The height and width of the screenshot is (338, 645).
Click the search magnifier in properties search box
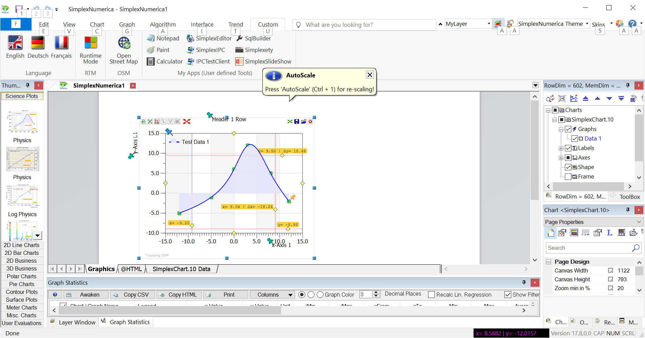point(636,248)
